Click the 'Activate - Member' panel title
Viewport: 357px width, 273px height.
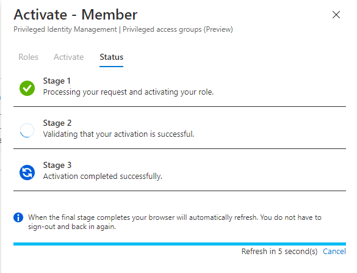pos(75,15)
